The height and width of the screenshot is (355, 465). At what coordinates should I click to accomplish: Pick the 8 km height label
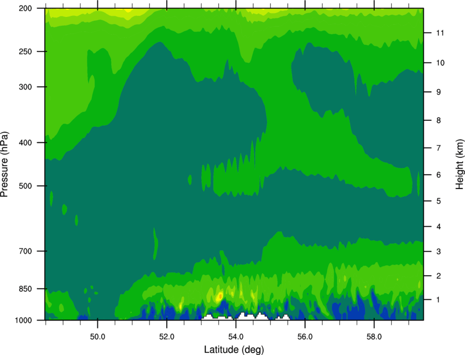[x=439, y=121]
